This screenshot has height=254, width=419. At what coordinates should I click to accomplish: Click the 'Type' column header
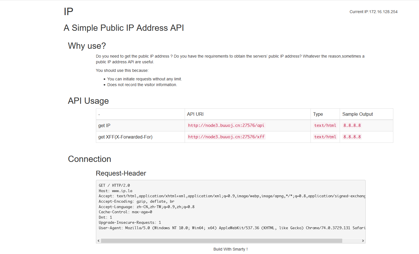tap(318, 114)
